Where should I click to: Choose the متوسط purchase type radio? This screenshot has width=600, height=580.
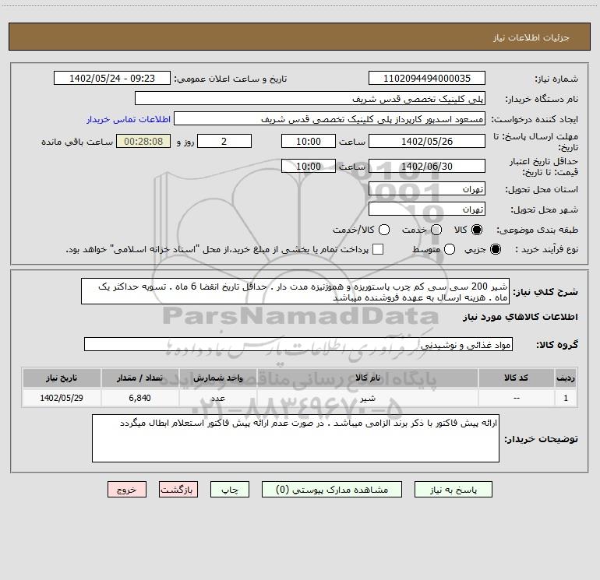coord(450,249)
